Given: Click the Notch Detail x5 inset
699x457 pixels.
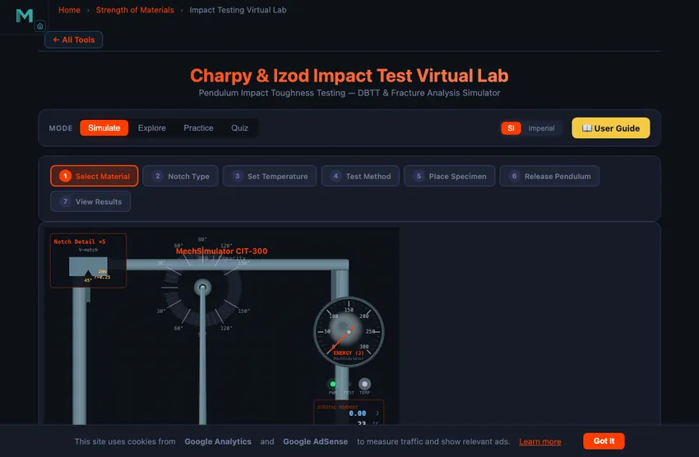Looking at the screenshot, I should [x=88, y=261].
